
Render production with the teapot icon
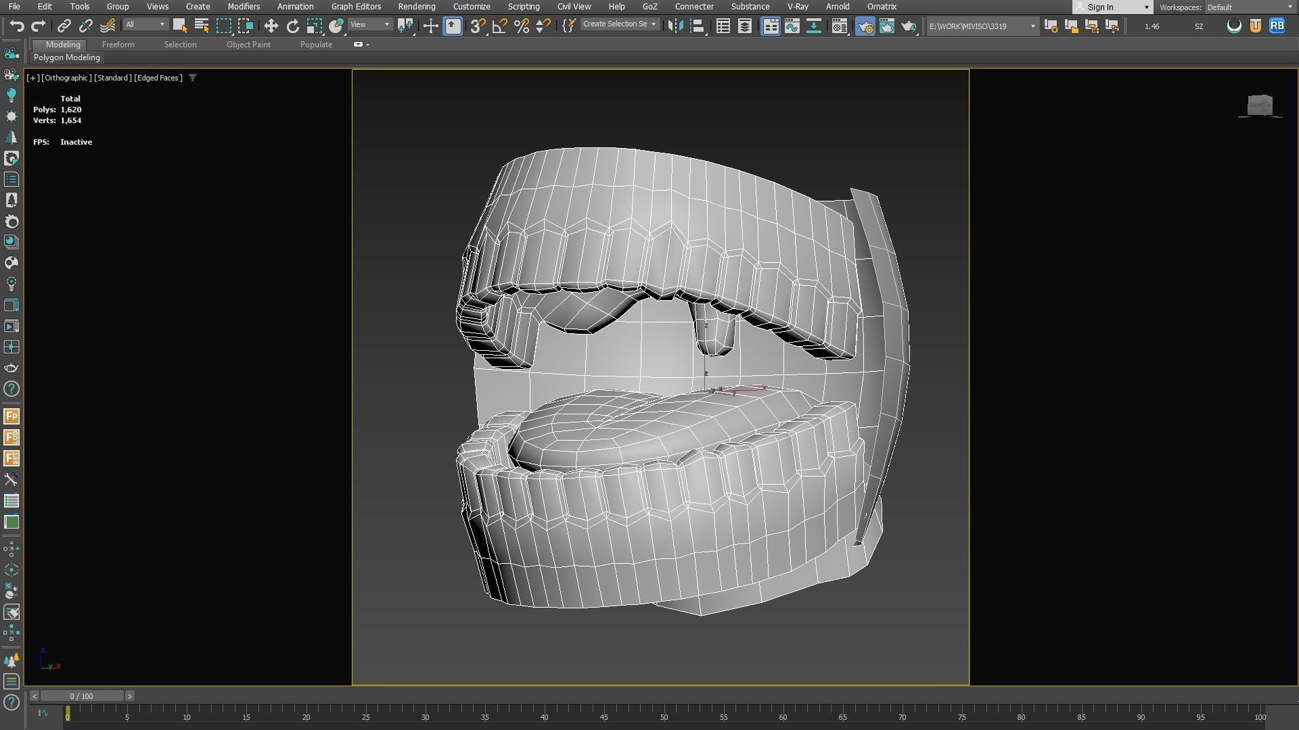909,26
